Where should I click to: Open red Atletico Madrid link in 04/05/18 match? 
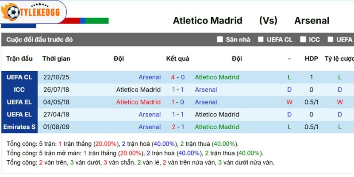tap(138, 102)
